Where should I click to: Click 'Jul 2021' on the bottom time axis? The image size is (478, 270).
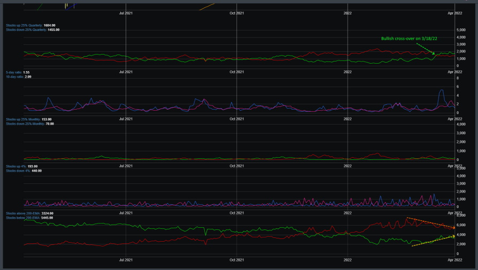[x=126, y=260]
